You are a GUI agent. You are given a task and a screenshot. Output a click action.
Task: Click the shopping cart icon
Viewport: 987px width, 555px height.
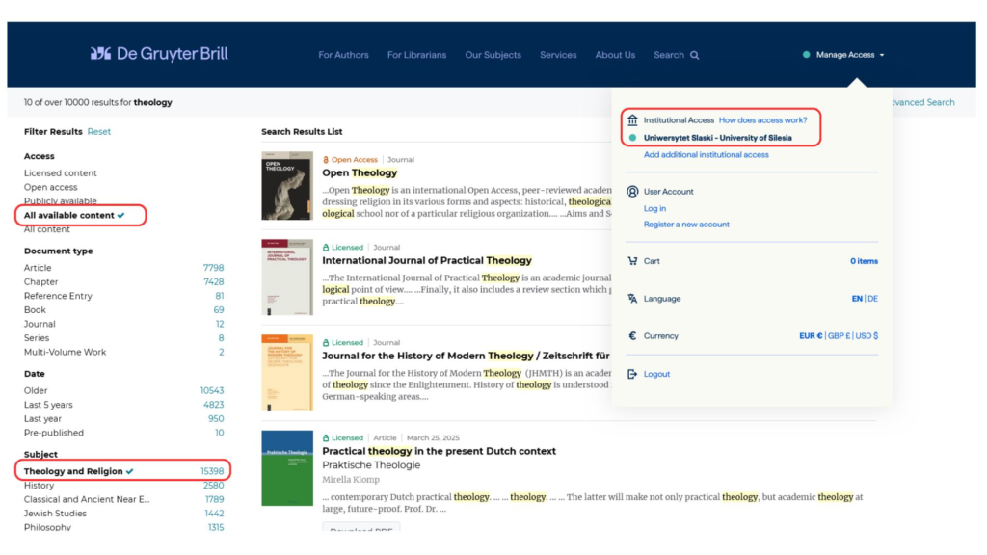pyautogui.click(x=632, y=261)
